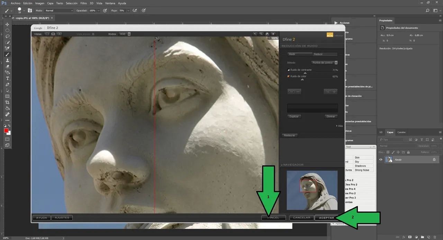Open the brush preset picker dropdown

point(24,11)
